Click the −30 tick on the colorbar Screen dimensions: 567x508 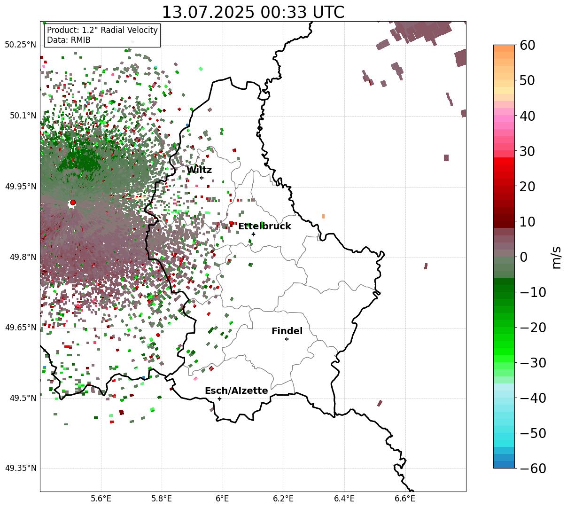(x=533, y=362)
